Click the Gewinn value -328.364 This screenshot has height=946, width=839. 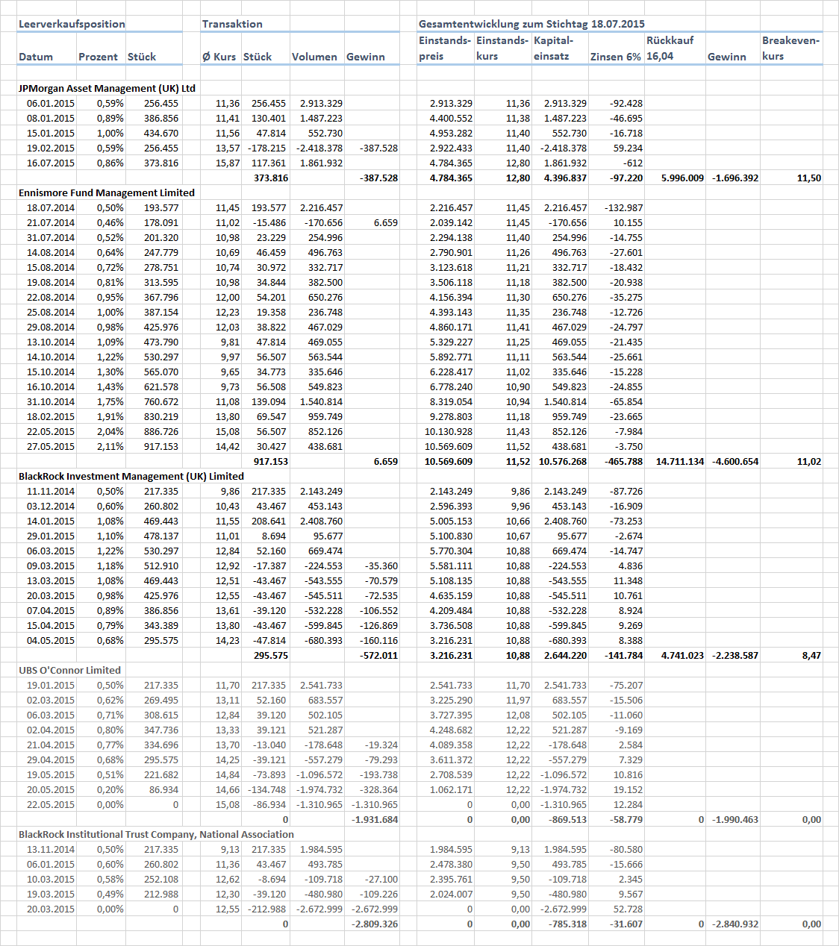point(378,789)
